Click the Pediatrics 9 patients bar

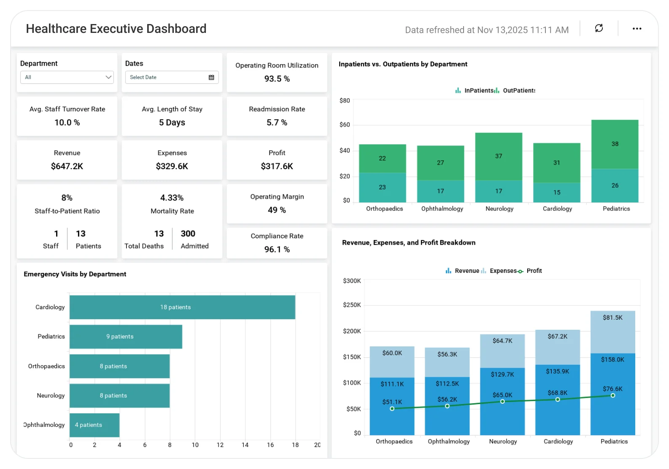click(126, 337)
